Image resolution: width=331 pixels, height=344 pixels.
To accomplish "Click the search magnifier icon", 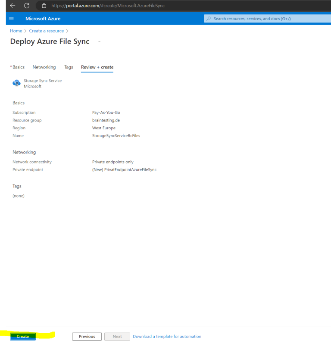I will pos(209,19).
